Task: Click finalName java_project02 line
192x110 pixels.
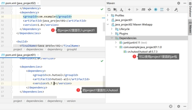Action: tap(50, 46)
